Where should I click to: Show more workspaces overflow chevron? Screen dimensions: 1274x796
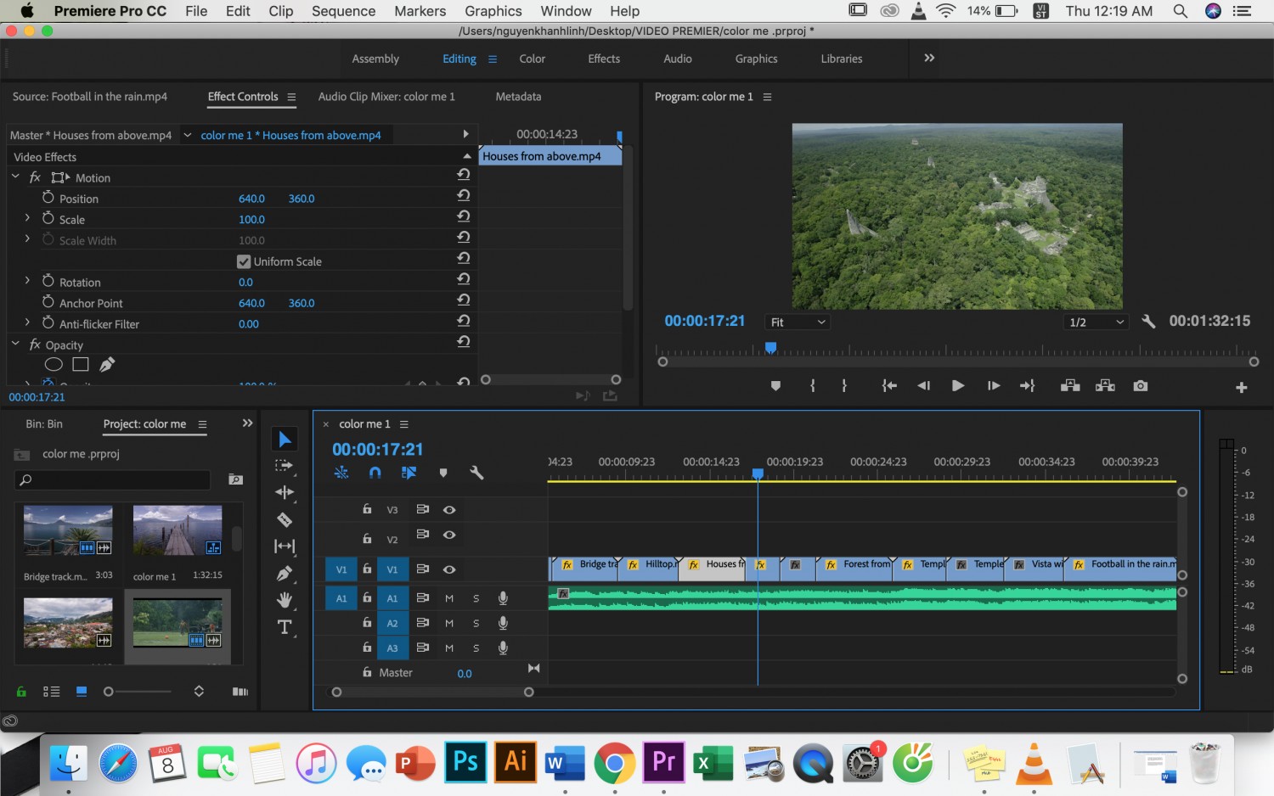[x=929, y=58]
